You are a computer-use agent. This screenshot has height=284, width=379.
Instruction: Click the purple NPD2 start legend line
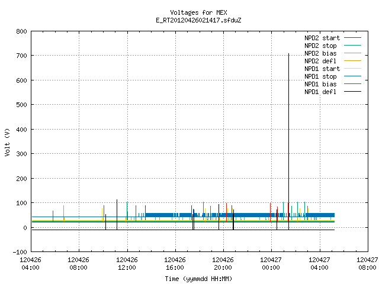point(352,38)
